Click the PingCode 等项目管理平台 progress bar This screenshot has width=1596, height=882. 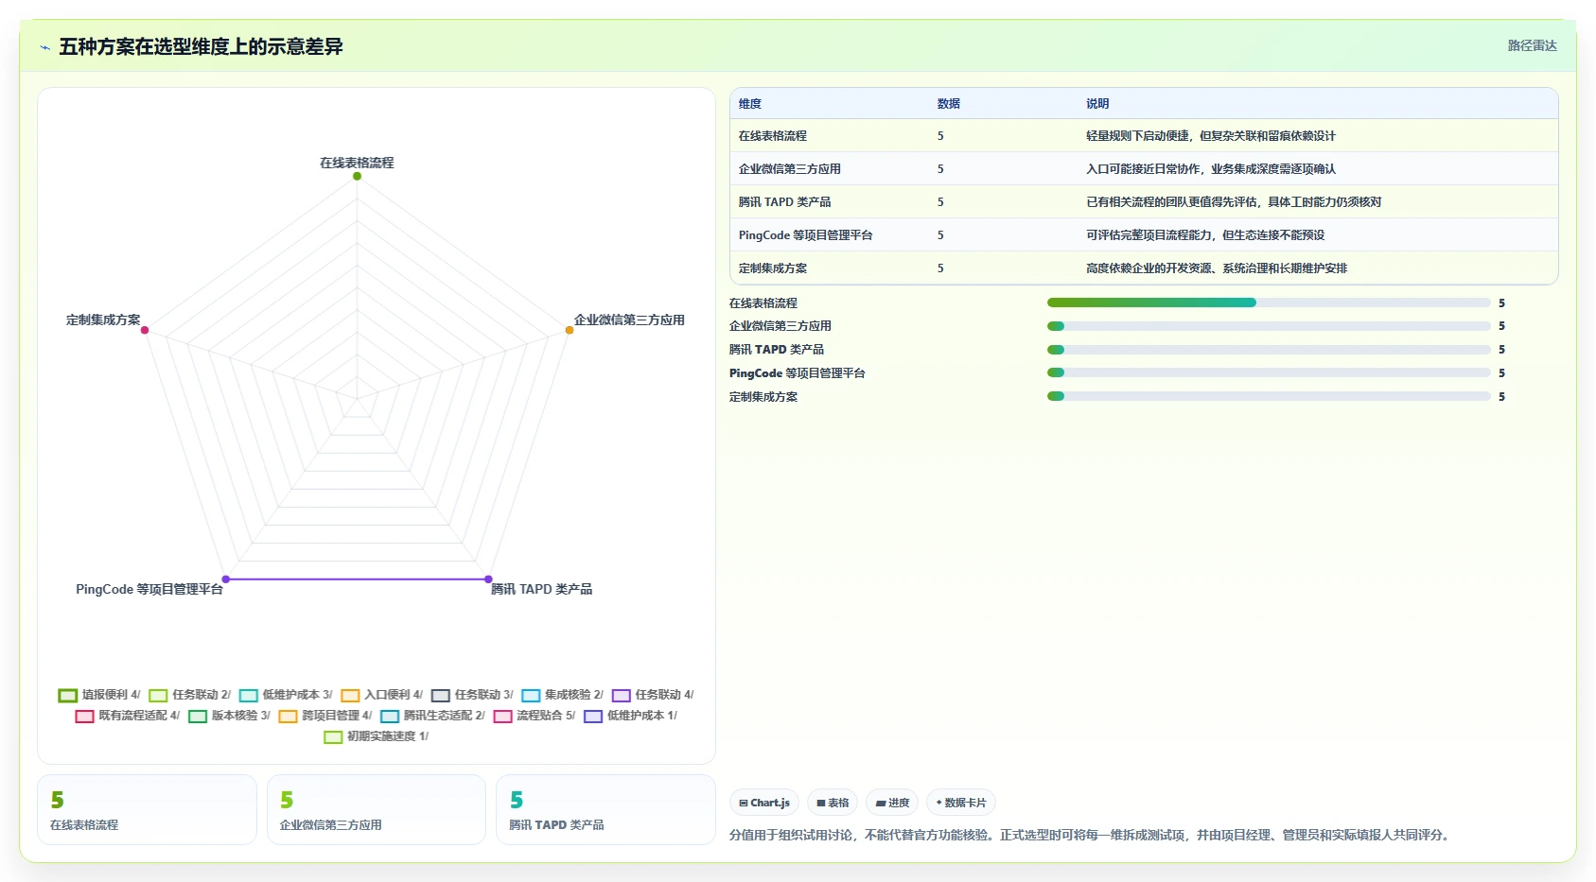click(1269, 372)
